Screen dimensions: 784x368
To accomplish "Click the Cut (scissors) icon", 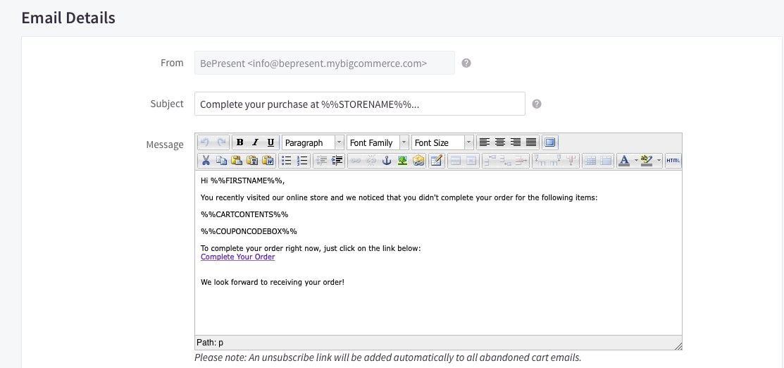I will tap(206, 161).
